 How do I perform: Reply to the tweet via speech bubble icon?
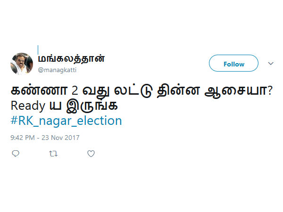[x=16, y=154]
